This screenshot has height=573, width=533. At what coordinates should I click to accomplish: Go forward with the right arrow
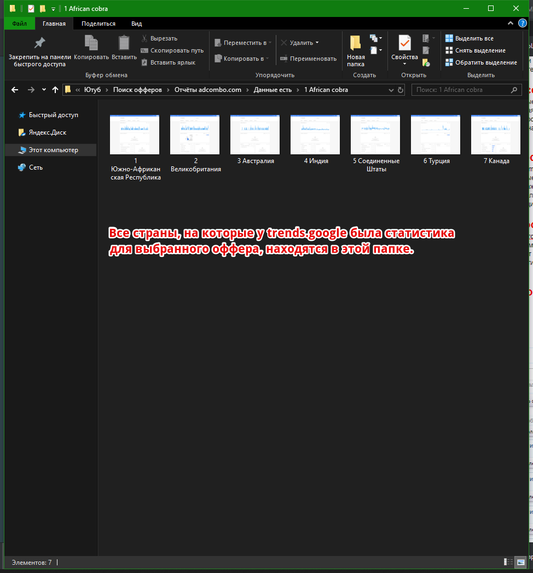31,90
